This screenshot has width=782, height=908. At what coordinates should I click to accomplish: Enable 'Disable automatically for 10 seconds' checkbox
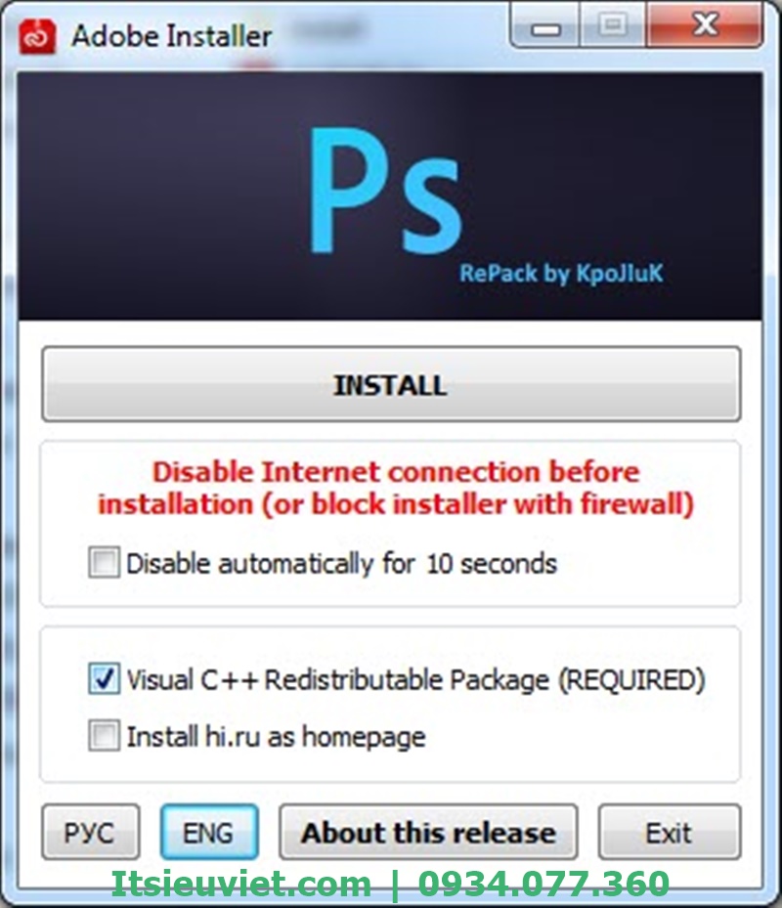(x=105, y=562)
